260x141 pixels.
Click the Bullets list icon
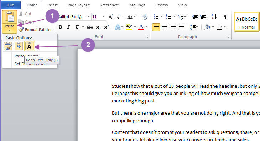(156, 17)
